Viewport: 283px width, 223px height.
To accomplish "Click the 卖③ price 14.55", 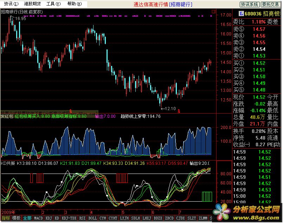I will coord(259,42).
